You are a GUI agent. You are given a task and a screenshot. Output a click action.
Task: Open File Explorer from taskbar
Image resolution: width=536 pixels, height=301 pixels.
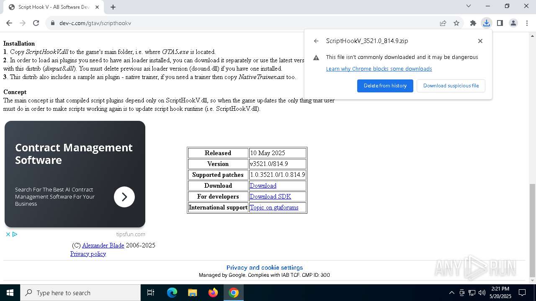click(193, 293)
